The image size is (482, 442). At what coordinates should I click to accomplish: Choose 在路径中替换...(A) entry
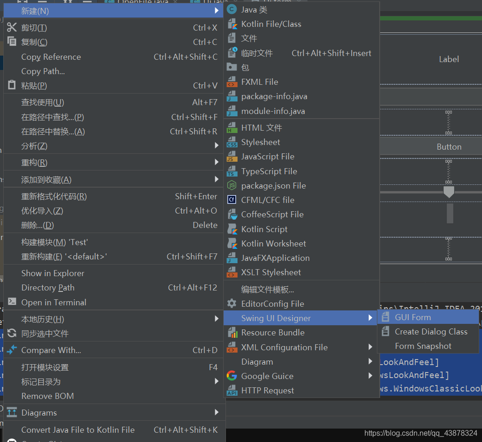coord(113,131)
